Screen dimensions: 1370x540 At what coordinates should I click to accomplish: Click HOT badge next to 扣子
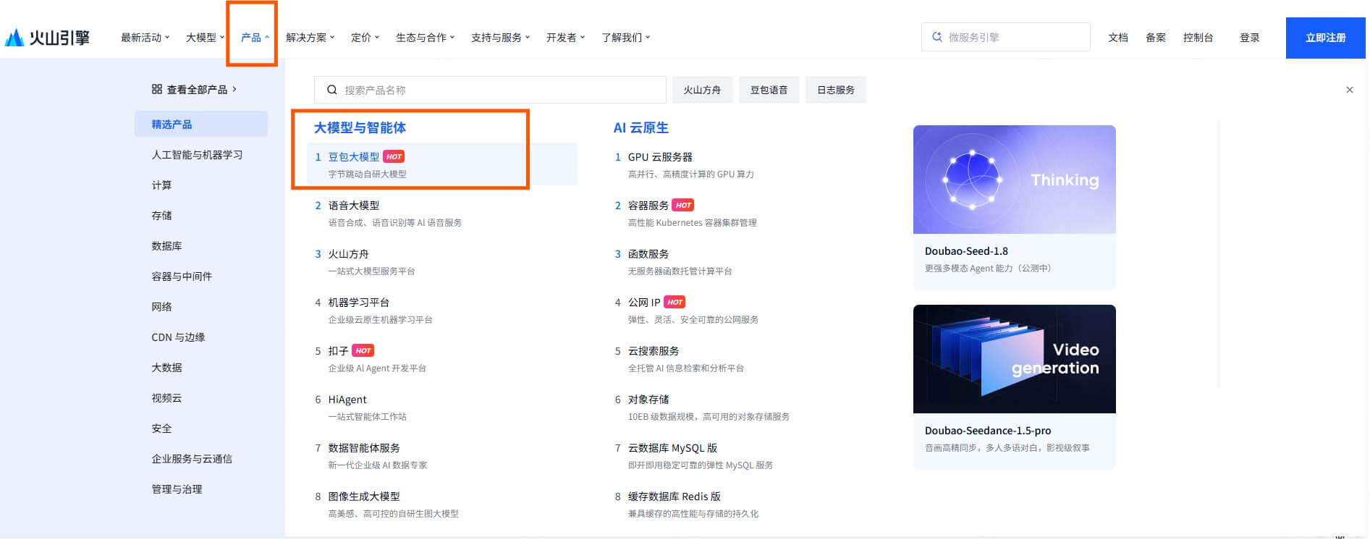pos(363,351)
